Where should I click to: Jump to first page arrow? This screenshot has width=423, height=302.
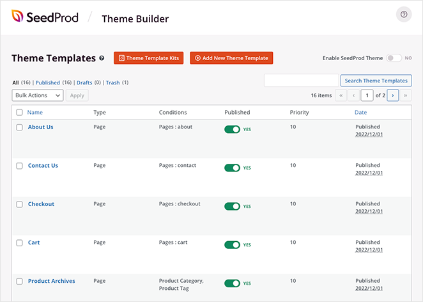point(341,95)
